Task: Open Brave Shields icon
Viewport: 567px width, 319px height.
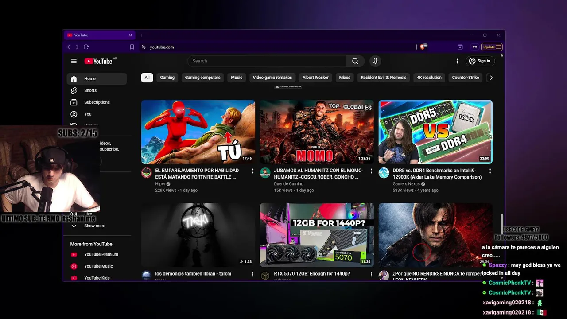Action: 423,47
